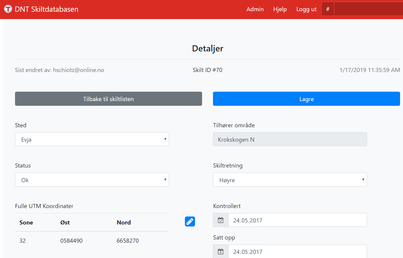The image size is (403, 258).
Task: Click the calendar-plus icon beside Satt opp date
Action: click(x=221, y=252)
